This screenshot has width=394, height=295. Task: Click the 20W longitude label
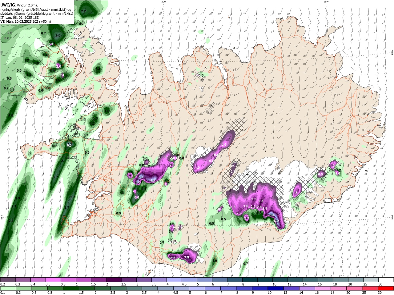(x=164, y=2)
